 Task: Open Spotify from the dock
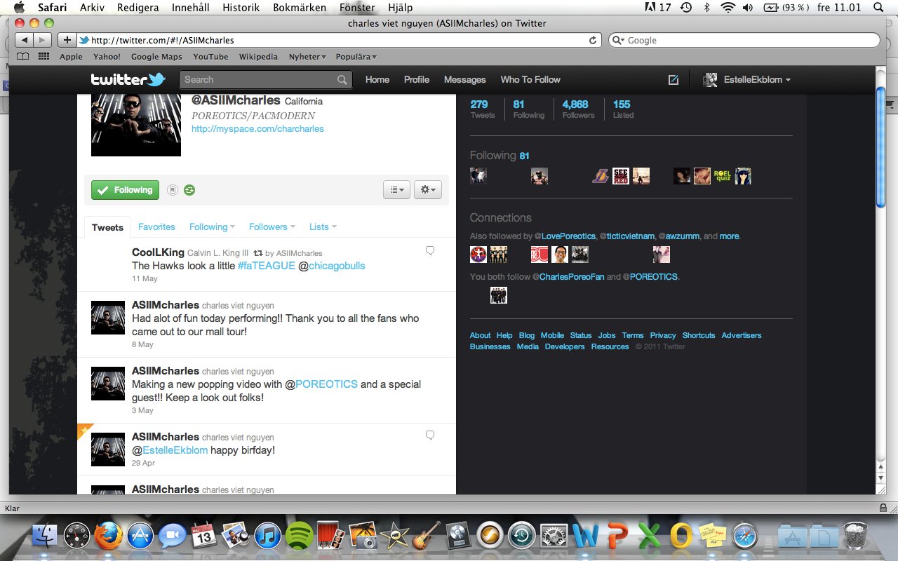pyautogui.click(x=300, y=536)
